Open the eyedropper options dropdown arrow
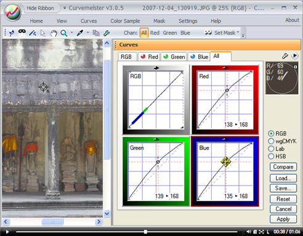The width and height of the screenshot is (303, 236). pos(88,33)
